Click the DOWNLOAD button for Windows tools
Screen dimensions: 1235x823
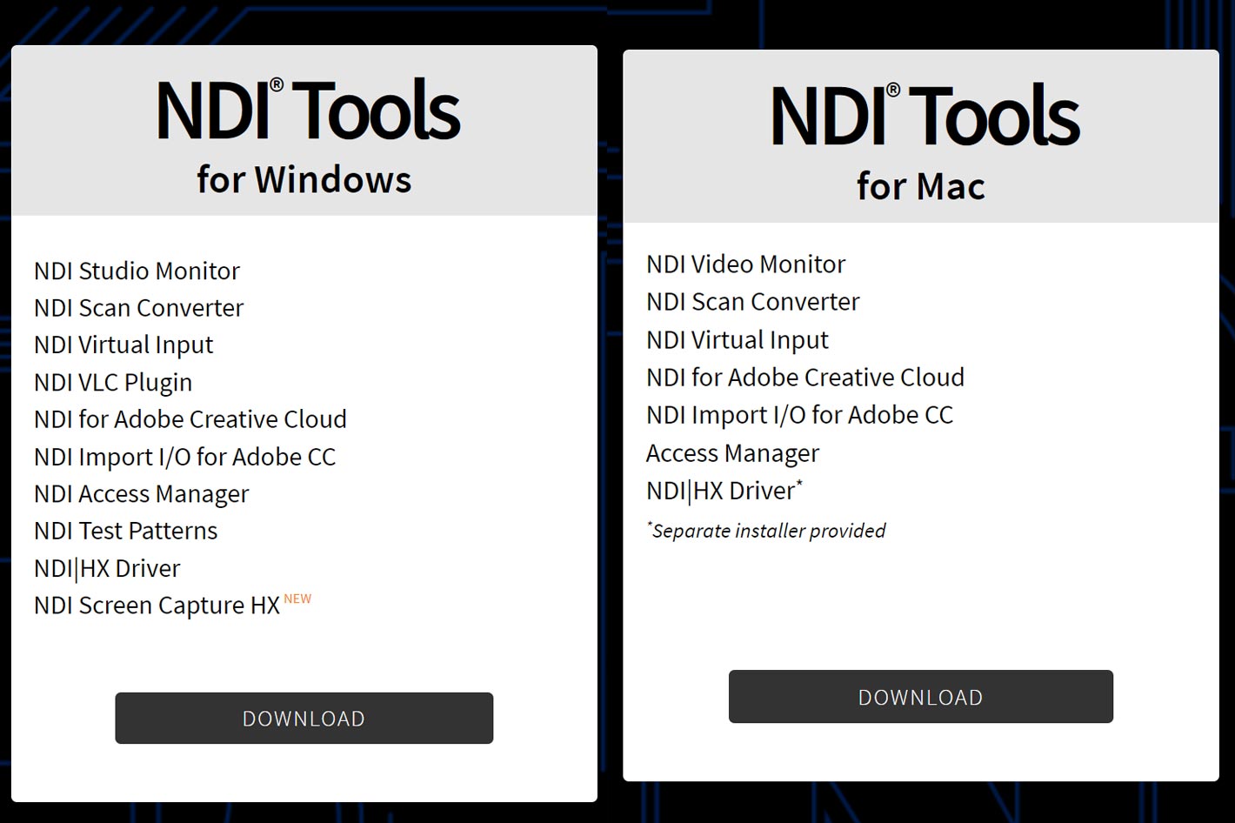[304, 718]
